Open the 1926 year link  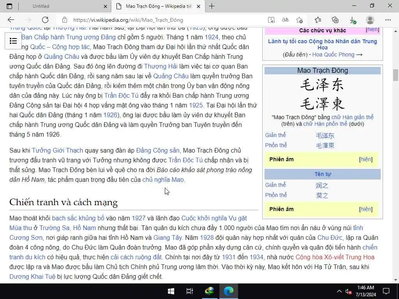coord(110,115)
